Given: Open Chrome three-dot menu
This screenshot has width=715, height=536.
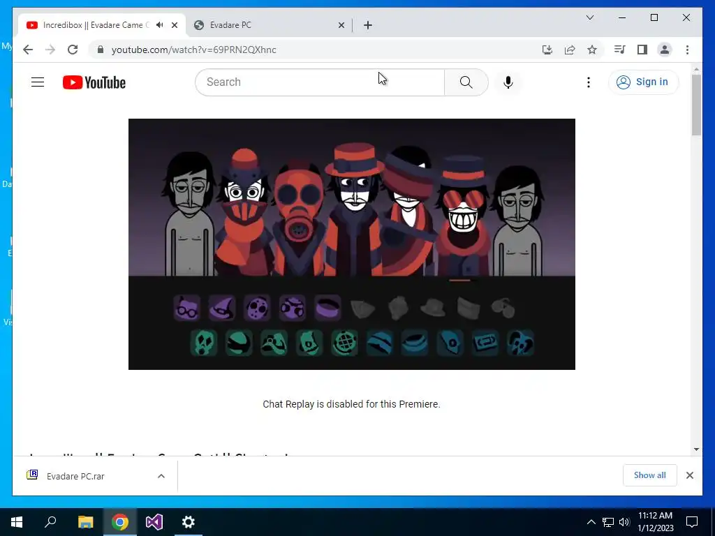Looking at the screenshot, I should 687,50.
